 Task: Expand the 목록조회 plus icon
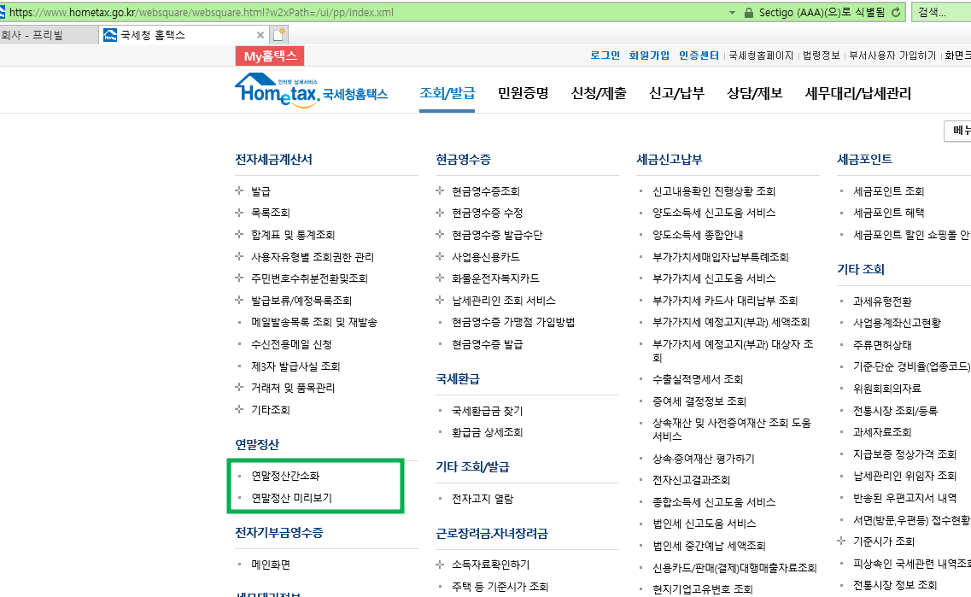click(239, 213)
